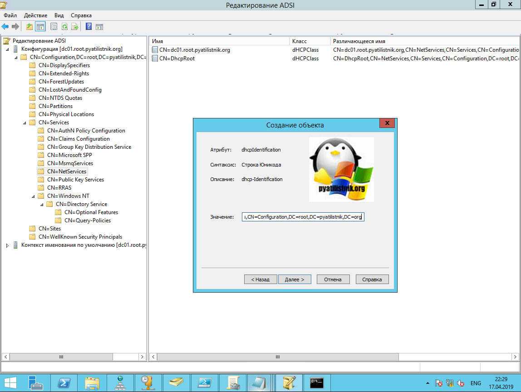Click the Export list toolbar icon

(x=75, y=27)
